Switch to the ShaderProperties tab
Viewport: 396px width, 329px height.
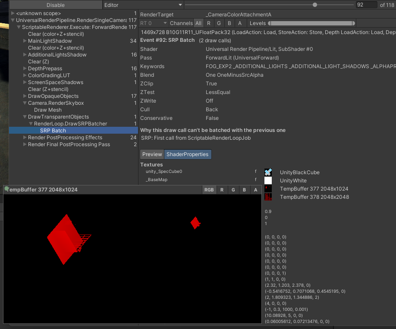pyautogui.click(x=187, y=154)
